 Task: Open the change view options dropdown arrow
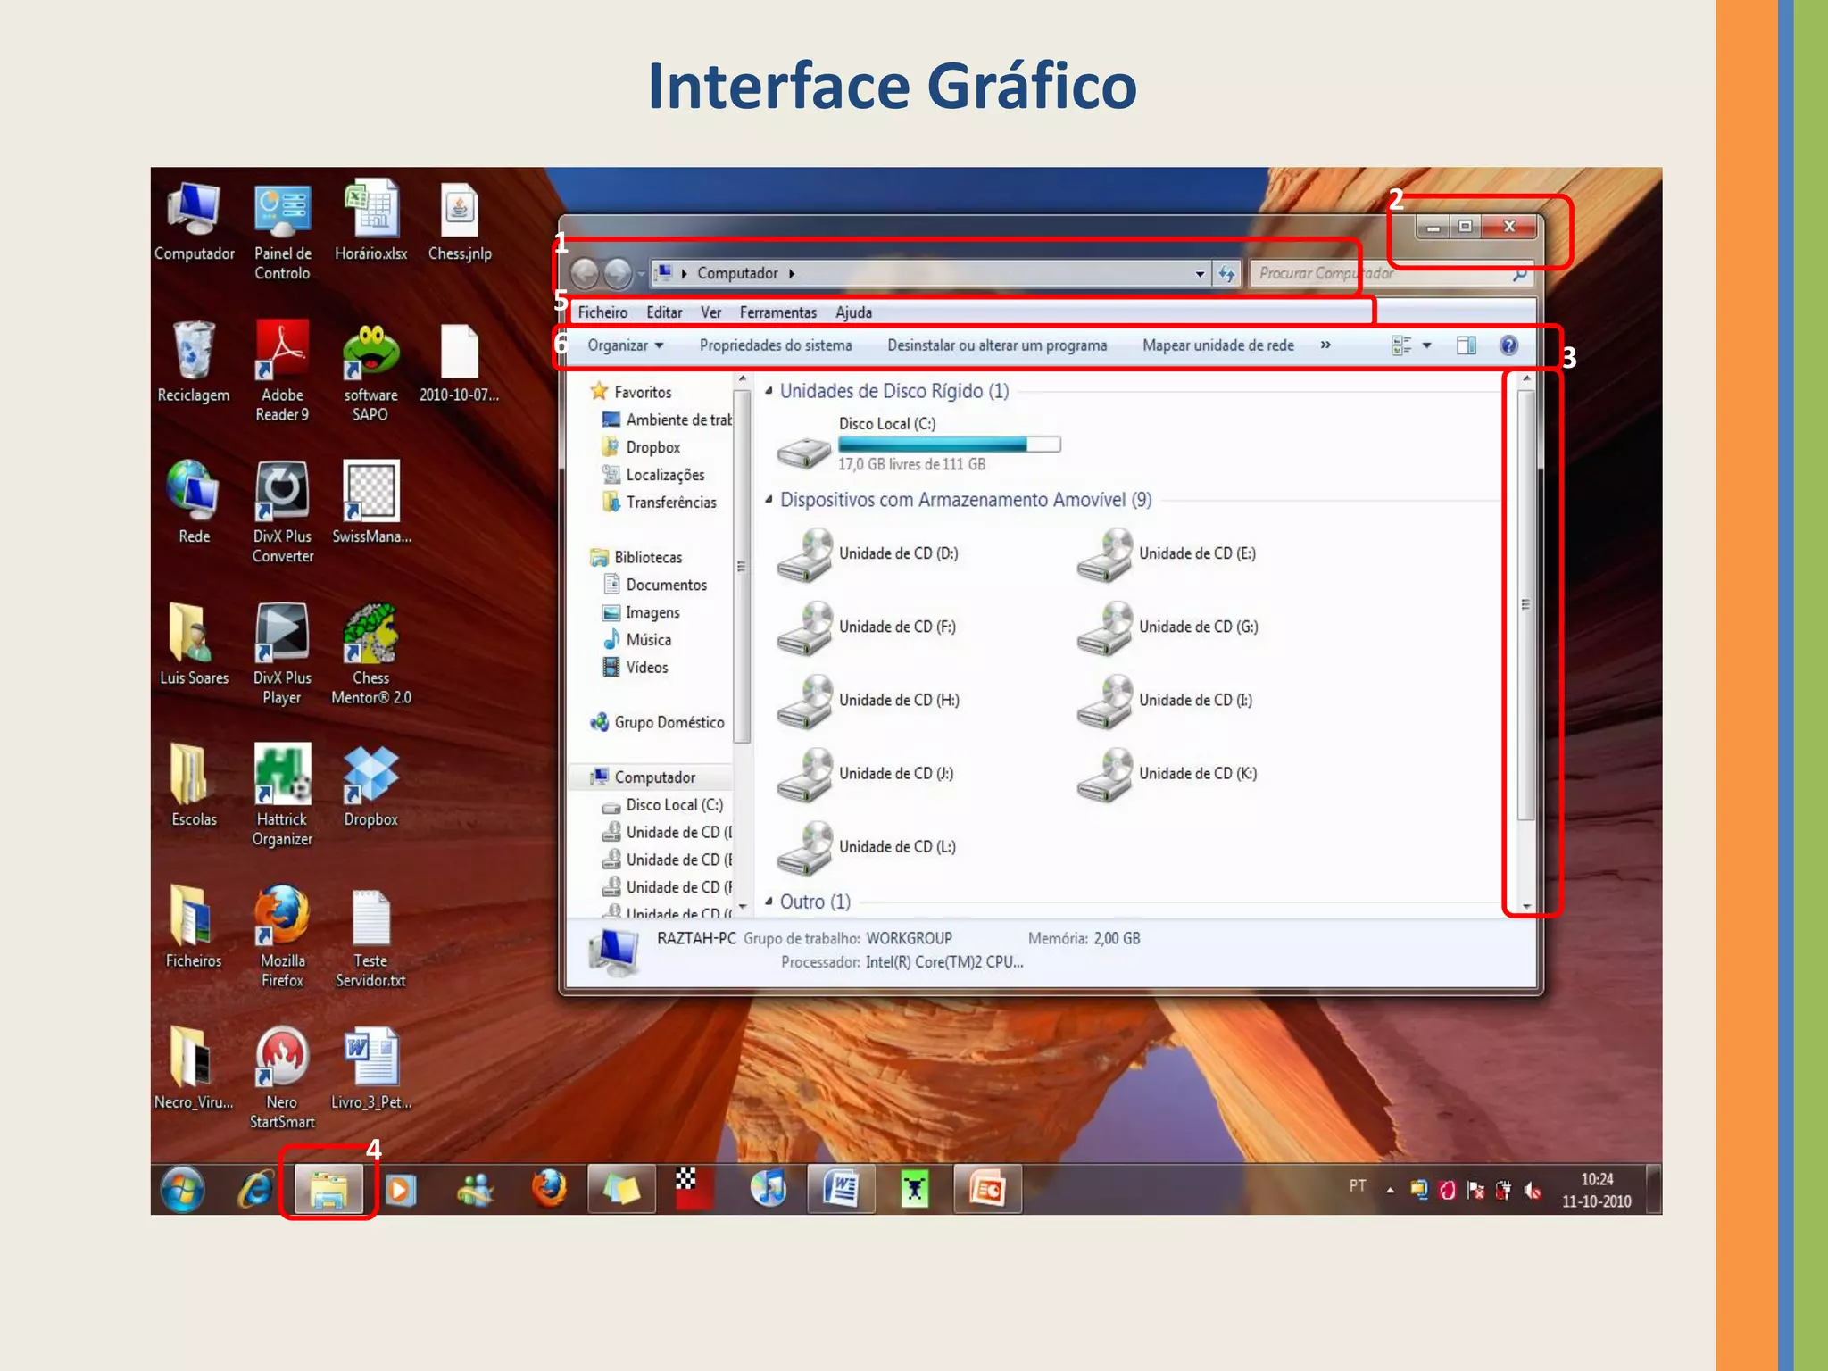click(x=1427, y=345)
